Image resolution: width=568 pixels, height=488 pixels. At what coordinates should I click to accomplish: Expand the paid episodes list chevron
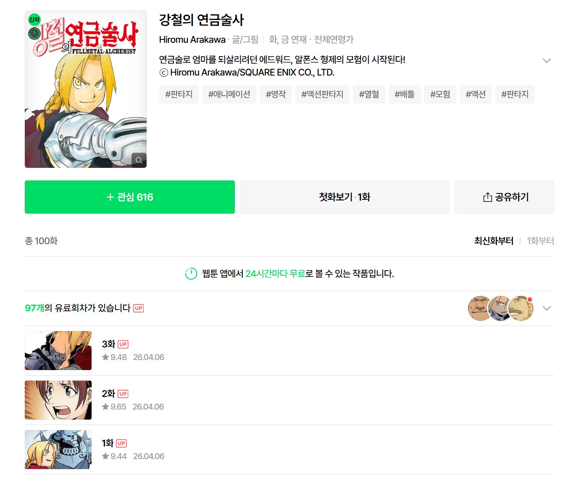[547, 308]
